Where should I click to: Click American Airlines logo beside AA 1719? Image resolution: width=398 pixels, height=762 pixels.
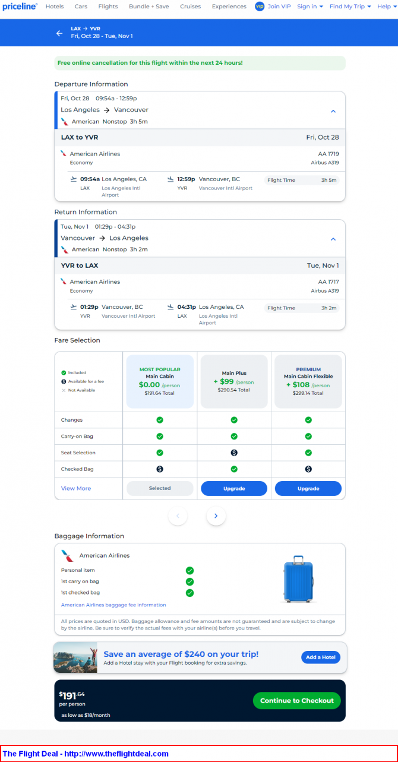pos(64,153)
